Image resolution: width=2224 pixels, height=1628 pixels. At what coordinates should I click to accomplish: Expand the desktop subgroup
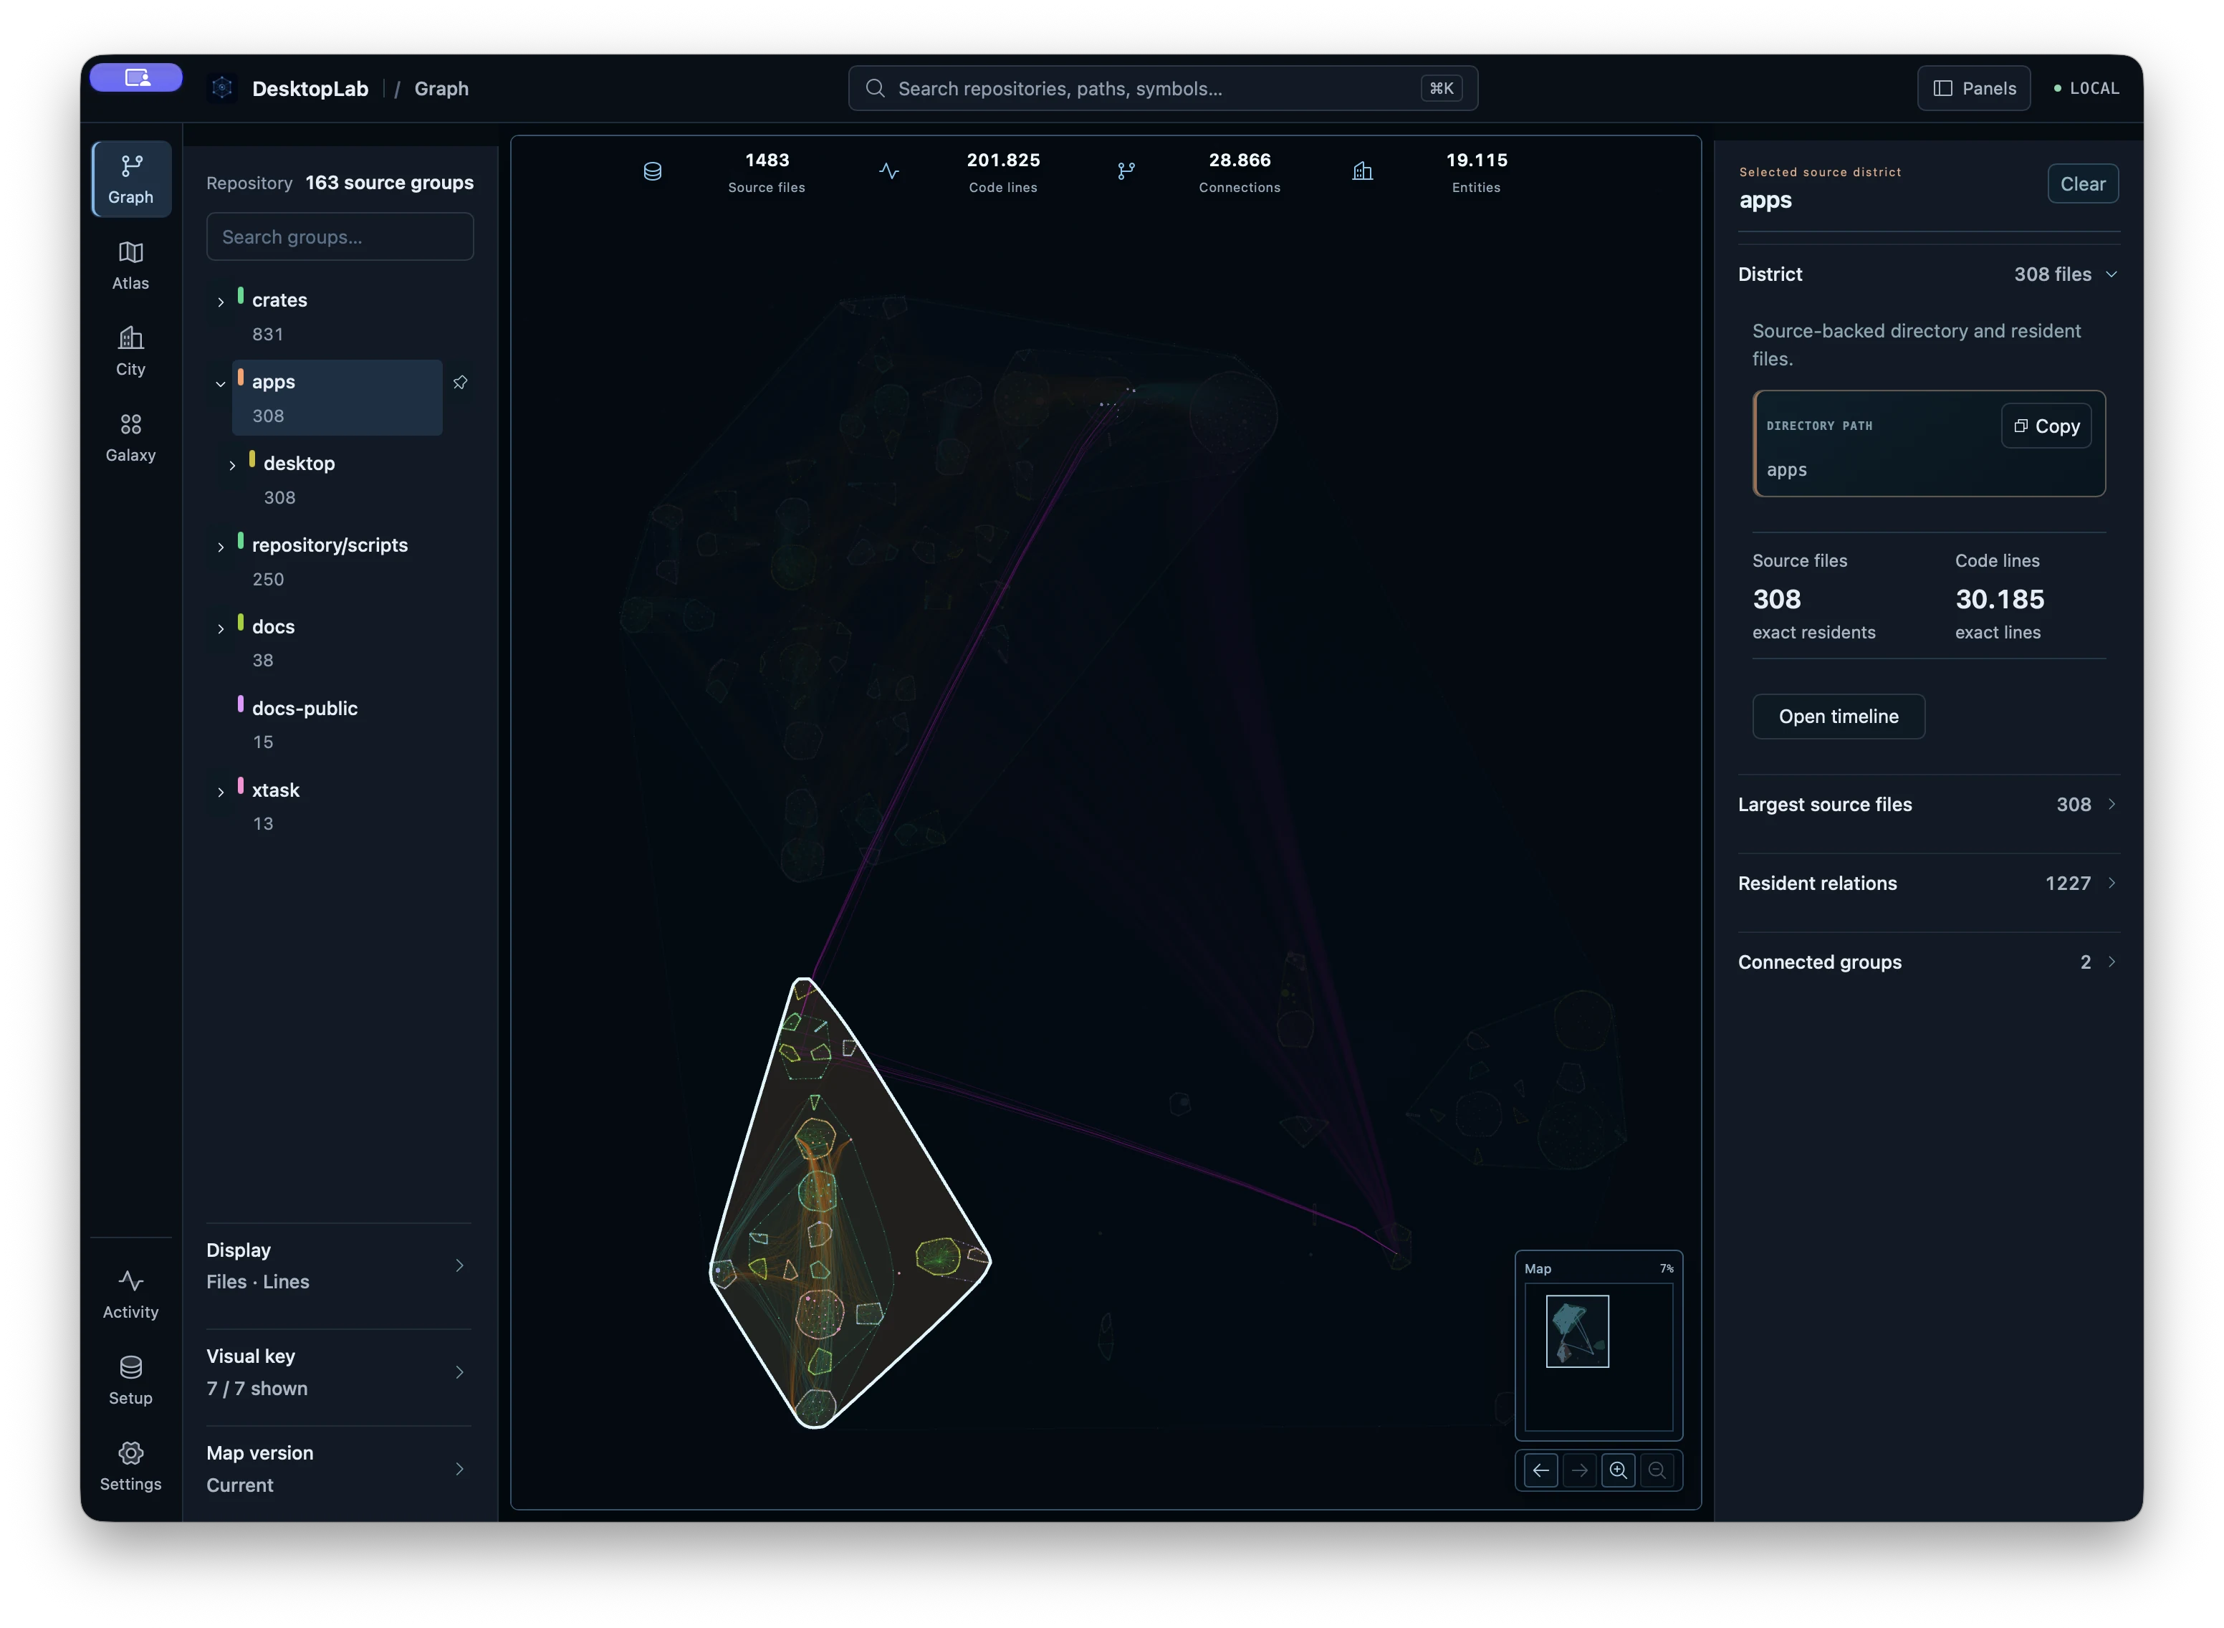[x=233, y=465]
